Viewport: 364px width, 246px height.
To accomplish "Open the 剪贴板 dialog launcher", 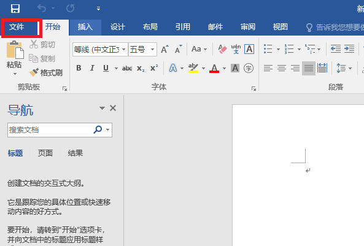I will point(65,89).
